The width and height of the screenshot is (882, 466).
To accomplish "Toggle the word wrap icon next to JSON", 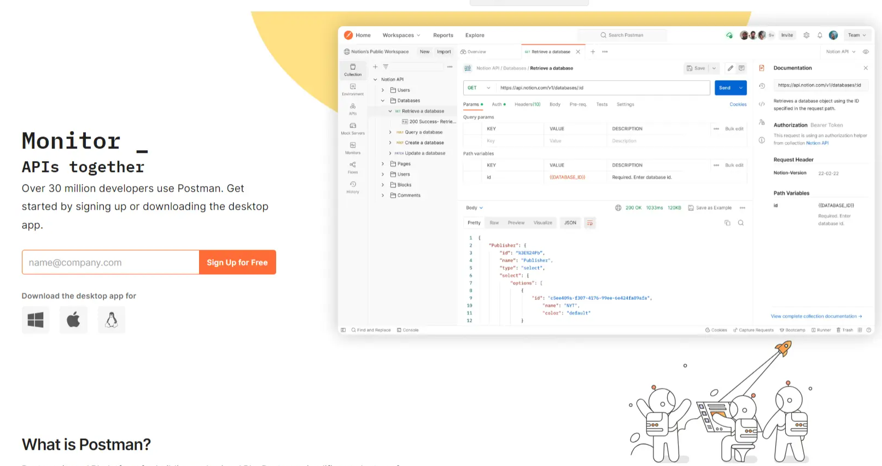I will click(589, 223).
